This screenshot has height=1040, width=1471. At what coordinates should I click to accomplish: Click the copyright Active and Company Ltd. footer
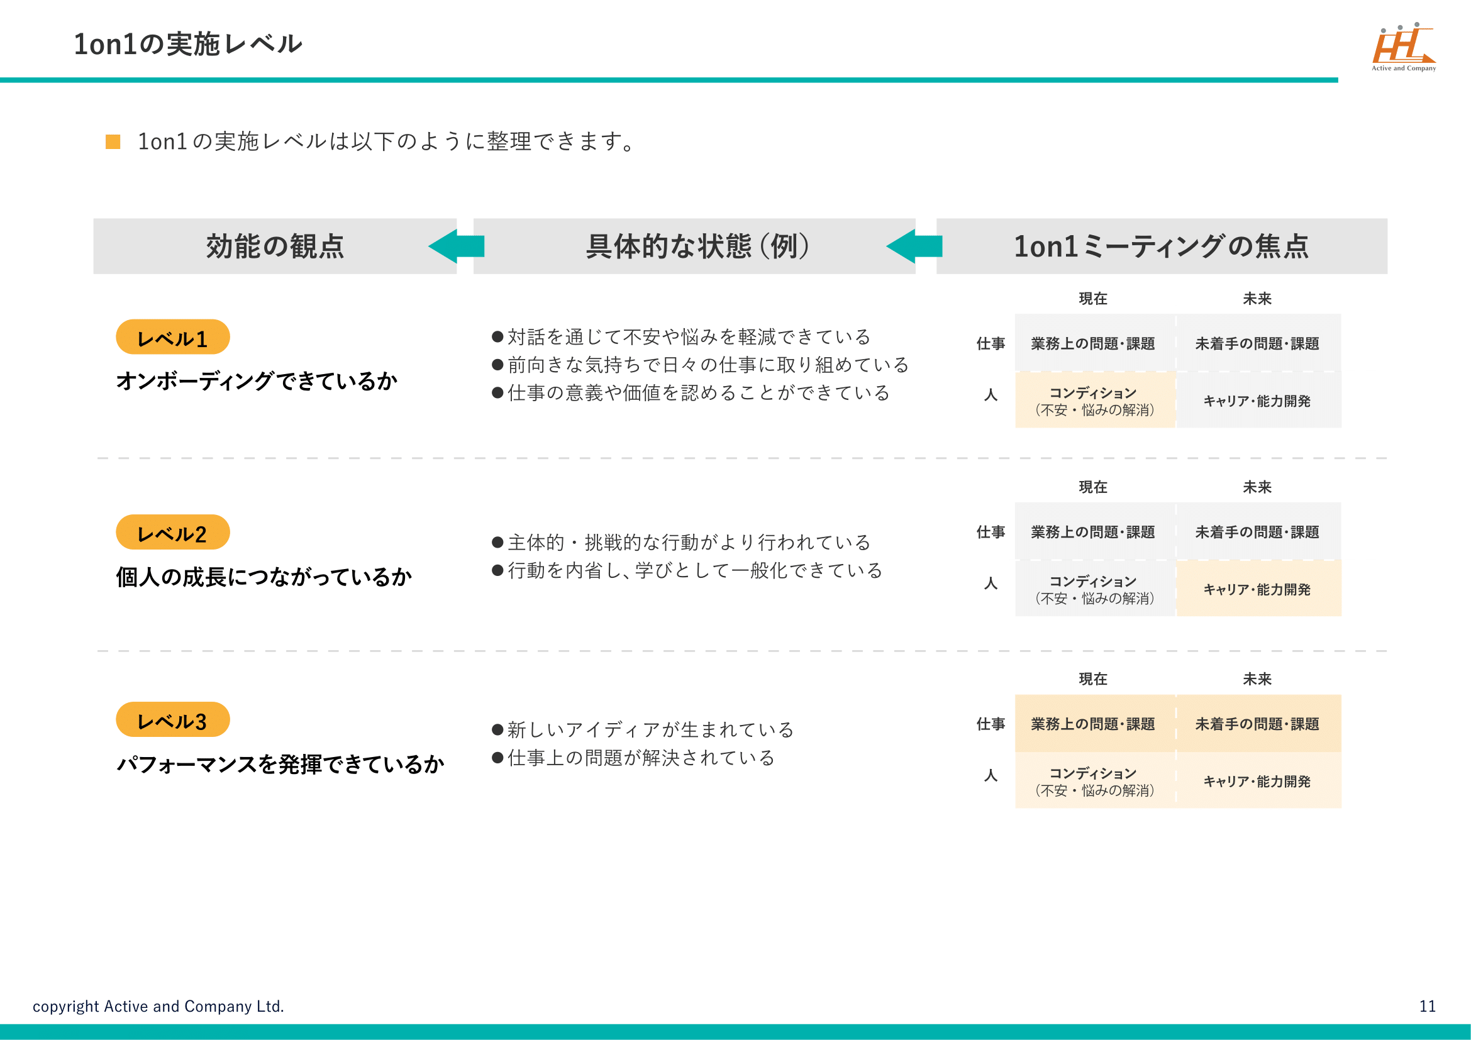(x=158, y=1006)
